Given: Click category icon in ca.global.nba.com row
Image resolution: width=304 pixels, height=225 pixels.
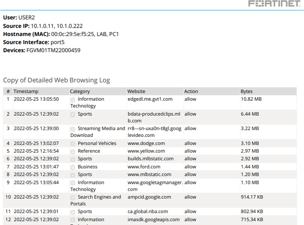Looking at the screenshot, I should tap(73, 212).
